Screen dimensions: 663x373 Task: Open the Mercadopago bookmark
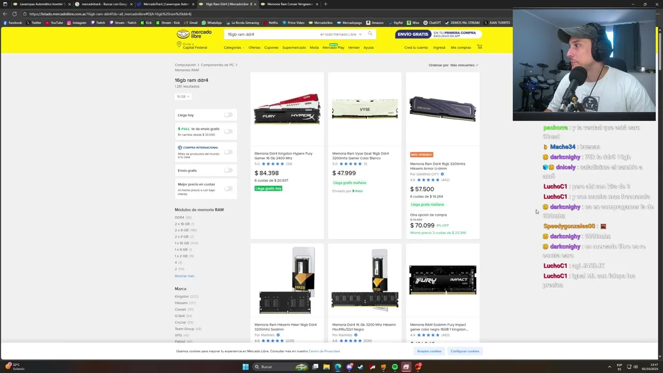[350, 23]
